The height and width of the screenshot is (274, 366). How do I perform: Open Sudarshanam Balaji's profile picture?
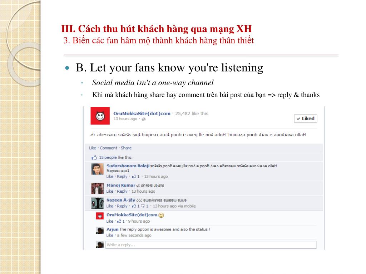[x=97, y=169]
